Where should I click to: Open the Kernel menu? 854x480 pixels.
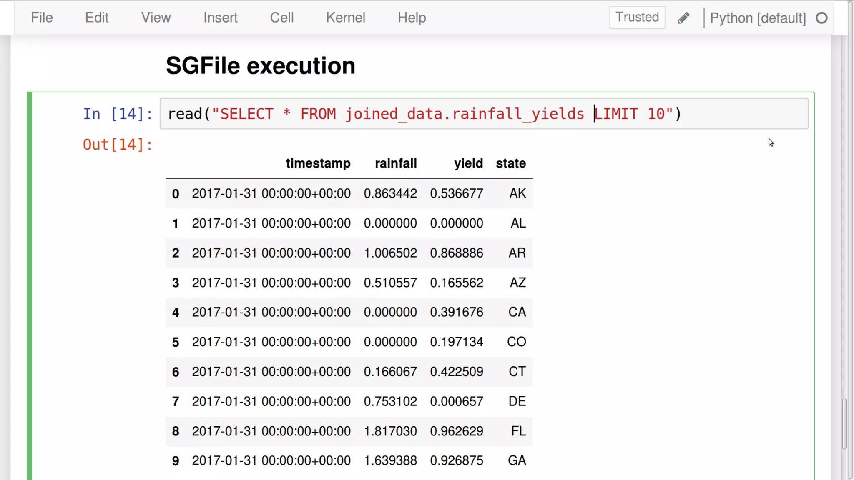coord(345,17)
